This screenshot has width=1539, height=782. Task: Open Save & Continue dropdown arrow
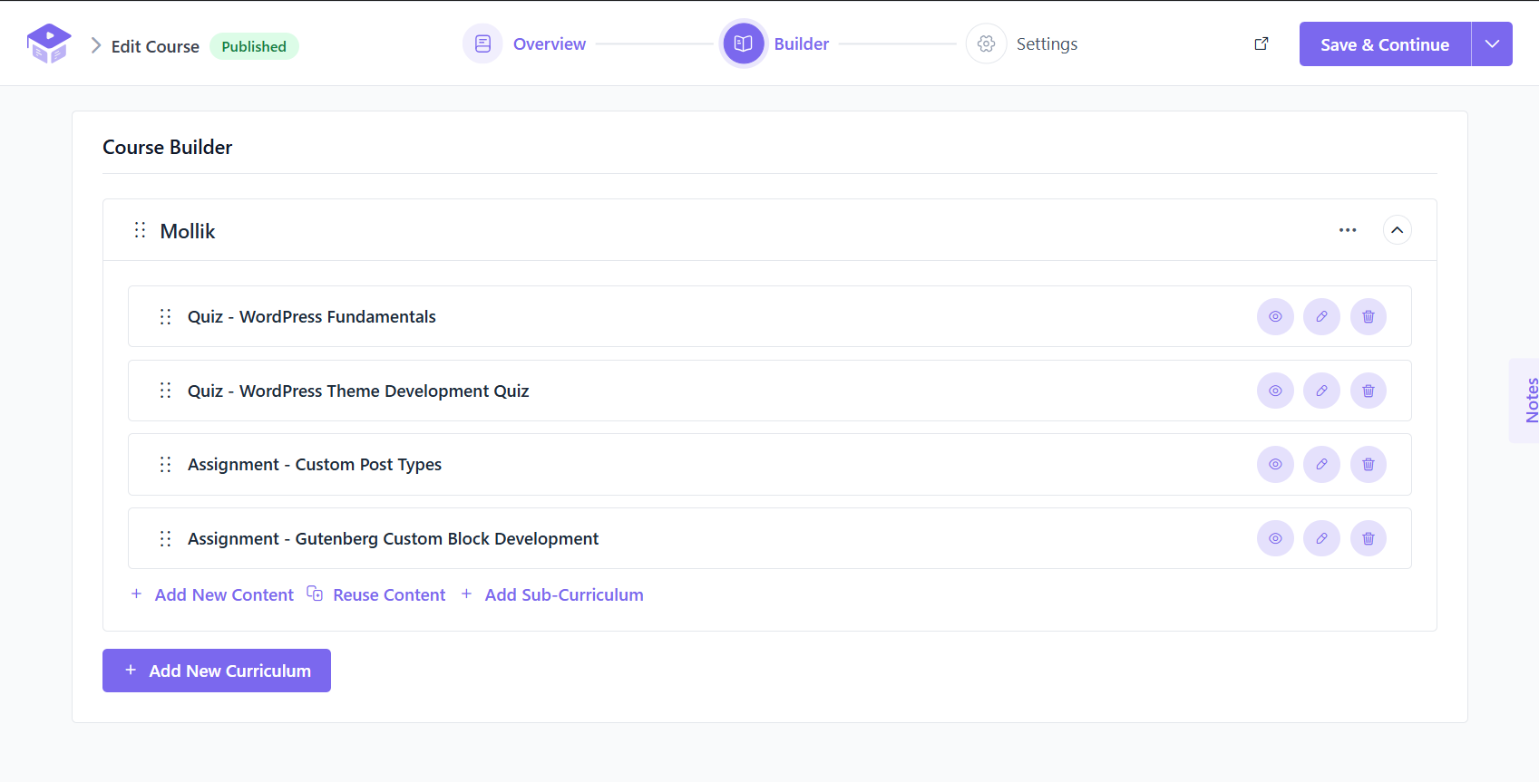pos(1492,43)
